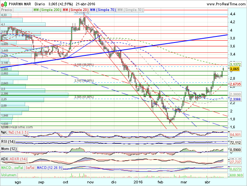Click the oct month on time axis

click(65, 182)
